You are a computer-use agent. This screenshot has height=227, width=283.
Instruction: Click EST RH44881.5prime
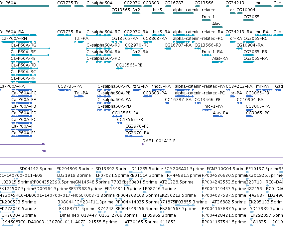point(184,175)
